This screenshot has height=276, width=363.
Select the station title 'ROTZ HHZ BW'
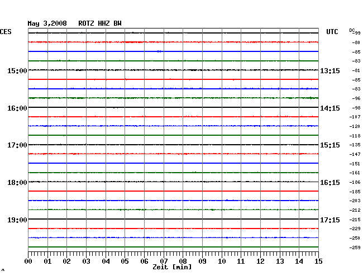[100, 23]
